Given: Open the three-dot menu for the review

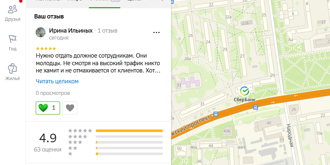Looking at the screenshot, I should [156, 33].
